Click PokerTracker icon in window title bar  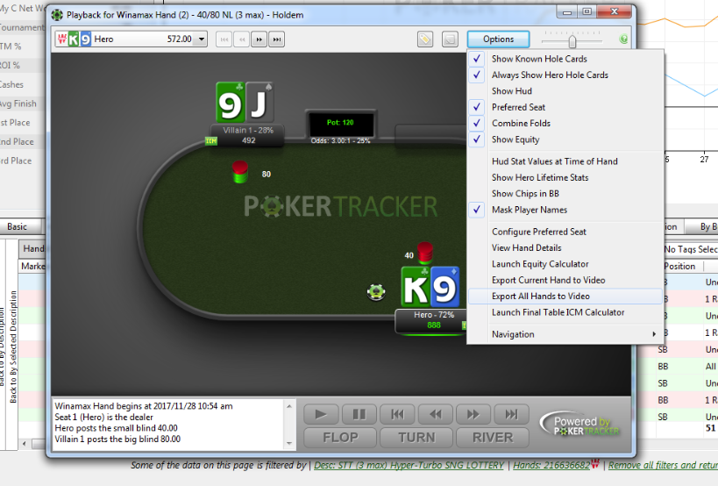(57, 15)
